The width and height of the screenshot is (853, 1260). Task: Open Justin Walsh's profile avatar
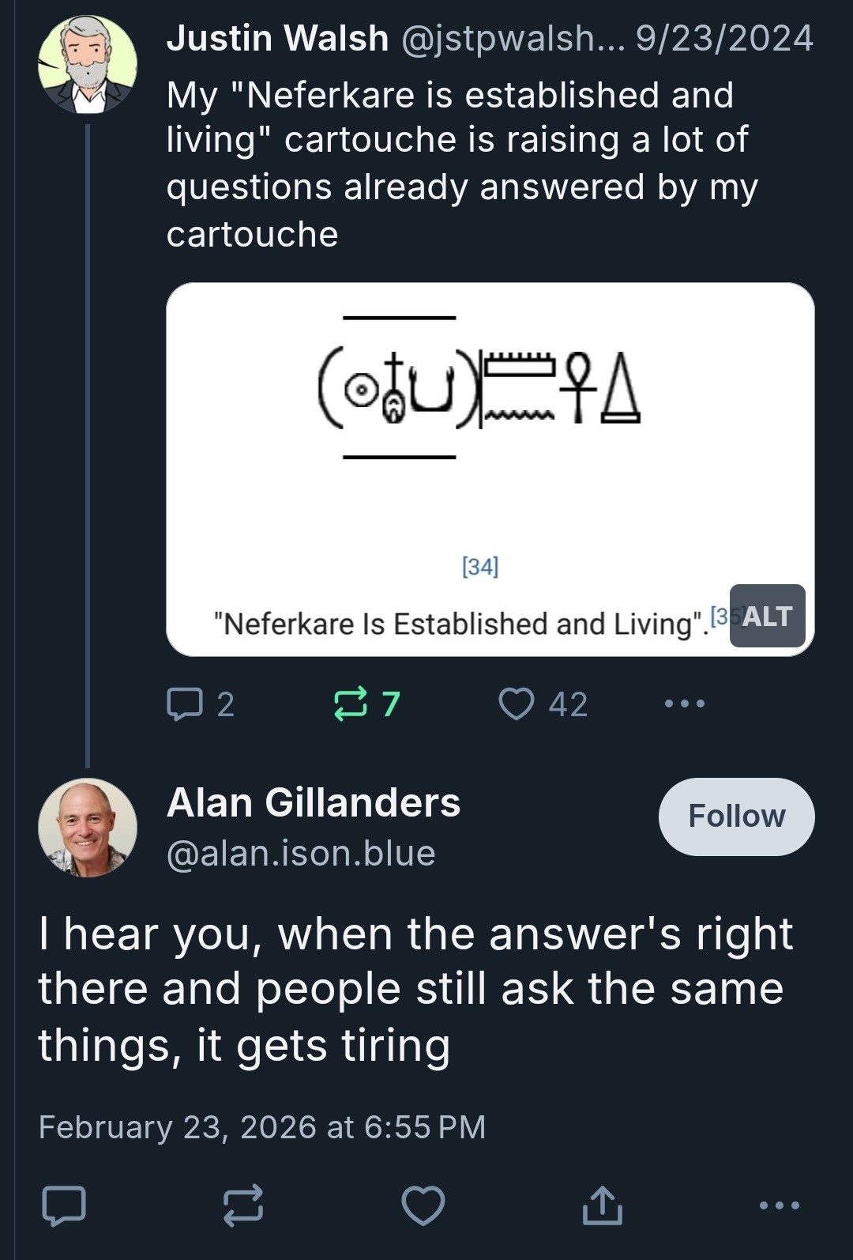pyautogui.click(x=88, y=65)
